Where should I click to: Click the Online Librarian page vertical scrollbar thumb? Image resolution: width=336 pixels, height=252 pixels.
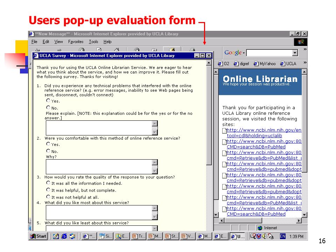(304, 124)
